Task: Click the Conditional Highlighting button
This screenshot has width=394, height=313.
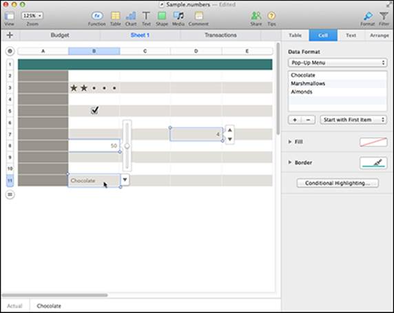Action: coord(338,183)
